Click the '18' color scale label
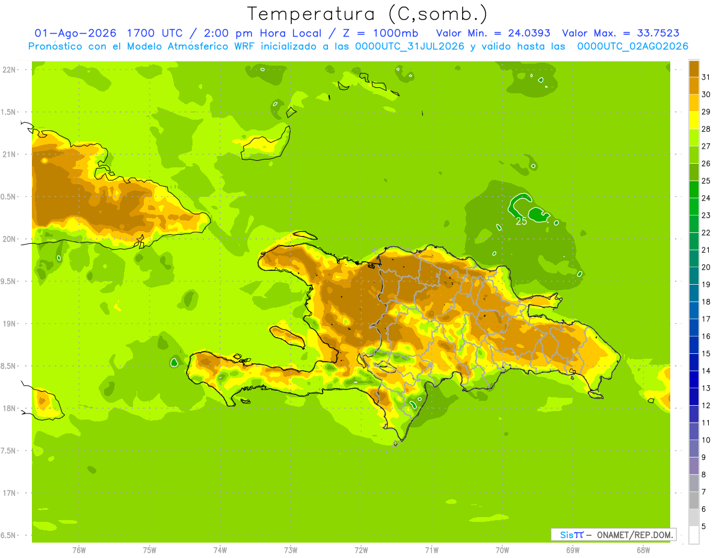Viewport: 722px width, 558px height. [x=706, y=302]
